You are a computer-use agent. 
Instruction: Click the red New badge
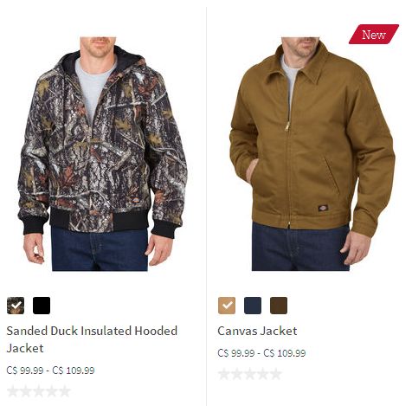tap(374, 35)
